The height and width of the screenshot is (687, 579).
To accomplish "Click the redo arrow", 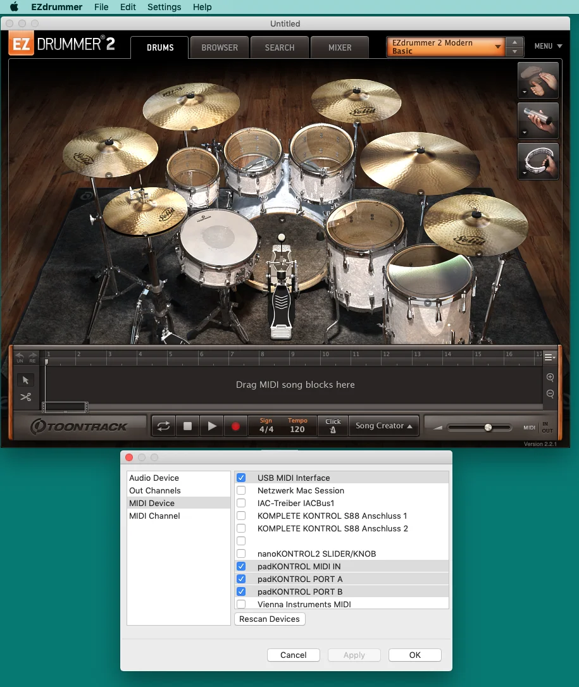I will pyautogui.click(x=32, y=357).
